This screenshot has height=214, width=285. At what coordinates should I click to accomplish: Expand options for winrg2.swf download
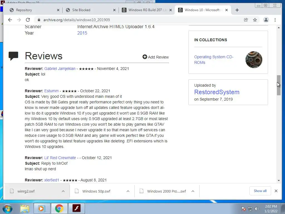click(x=63, y=191)
